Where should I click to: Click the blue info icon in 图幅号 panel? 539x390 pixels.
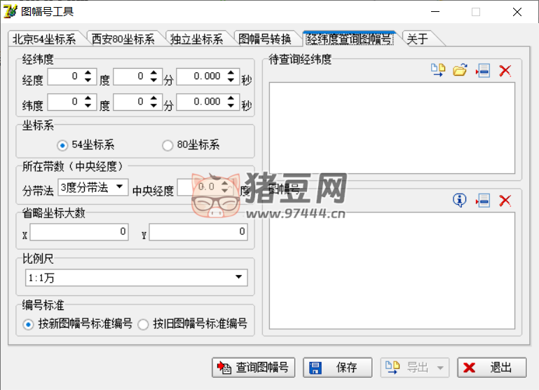(460, 201)
